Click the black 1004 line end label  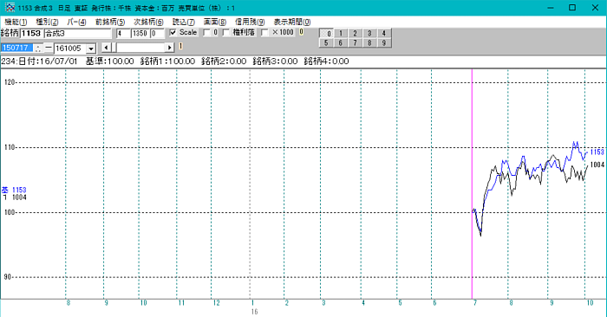597,165
